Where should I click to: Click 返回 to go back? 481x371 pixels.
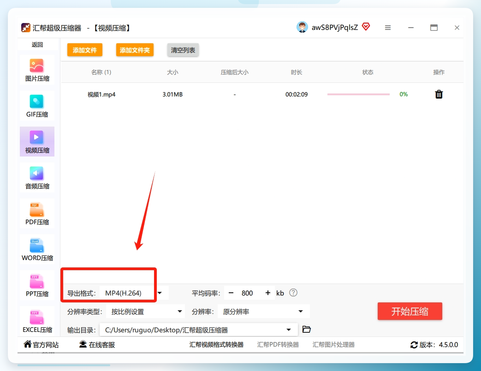coord(37,45)
